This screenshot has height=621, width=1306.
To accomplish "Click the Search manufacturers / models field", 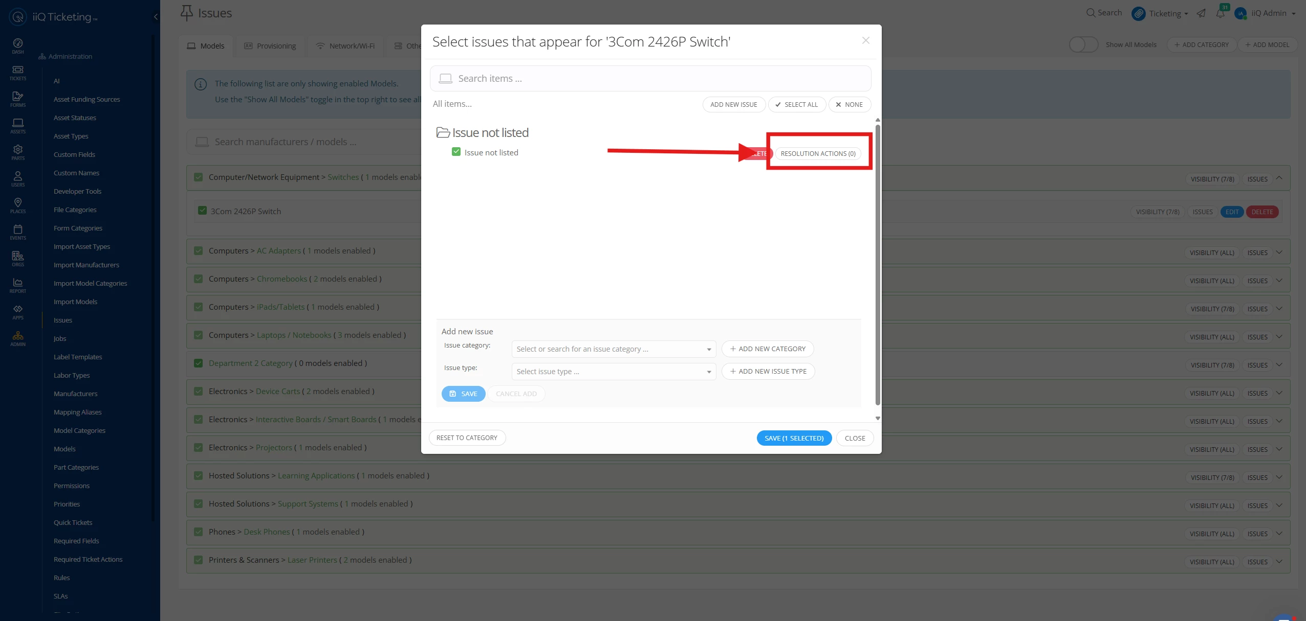I will [305, 142].
